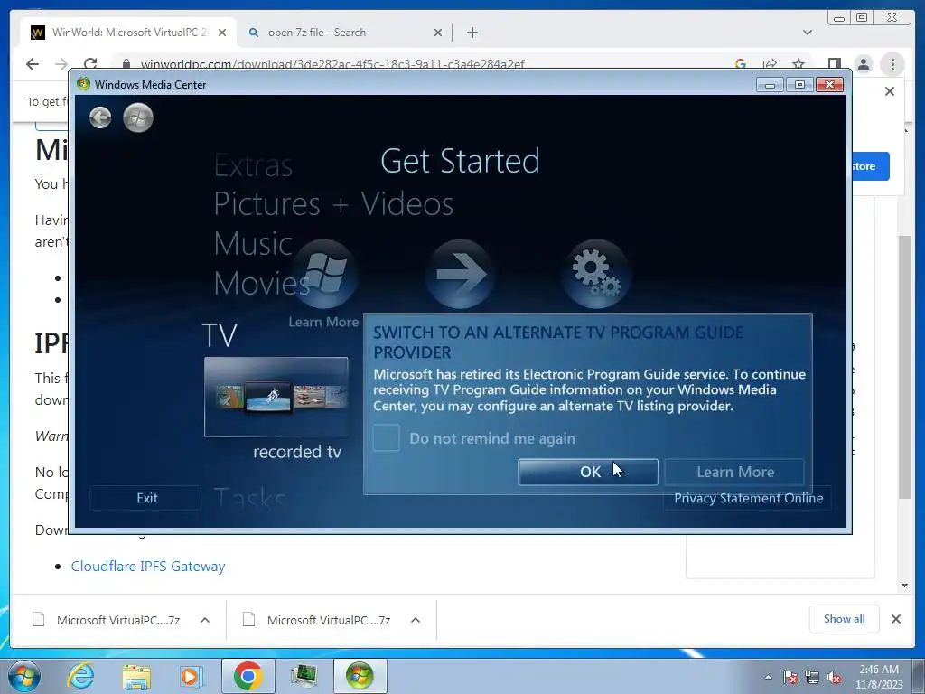Open the Cloudflare IPFS Gateway link

(x=148, y=567)
